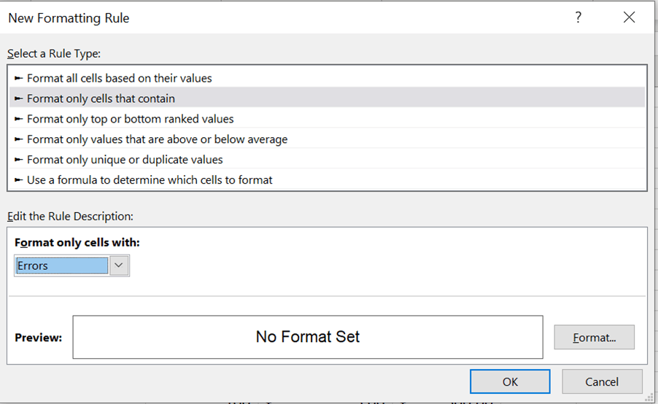Viewport: 658px width, 404px height.
Task: Click the 'No Format Set' preview box
Action: click(308, 337)
